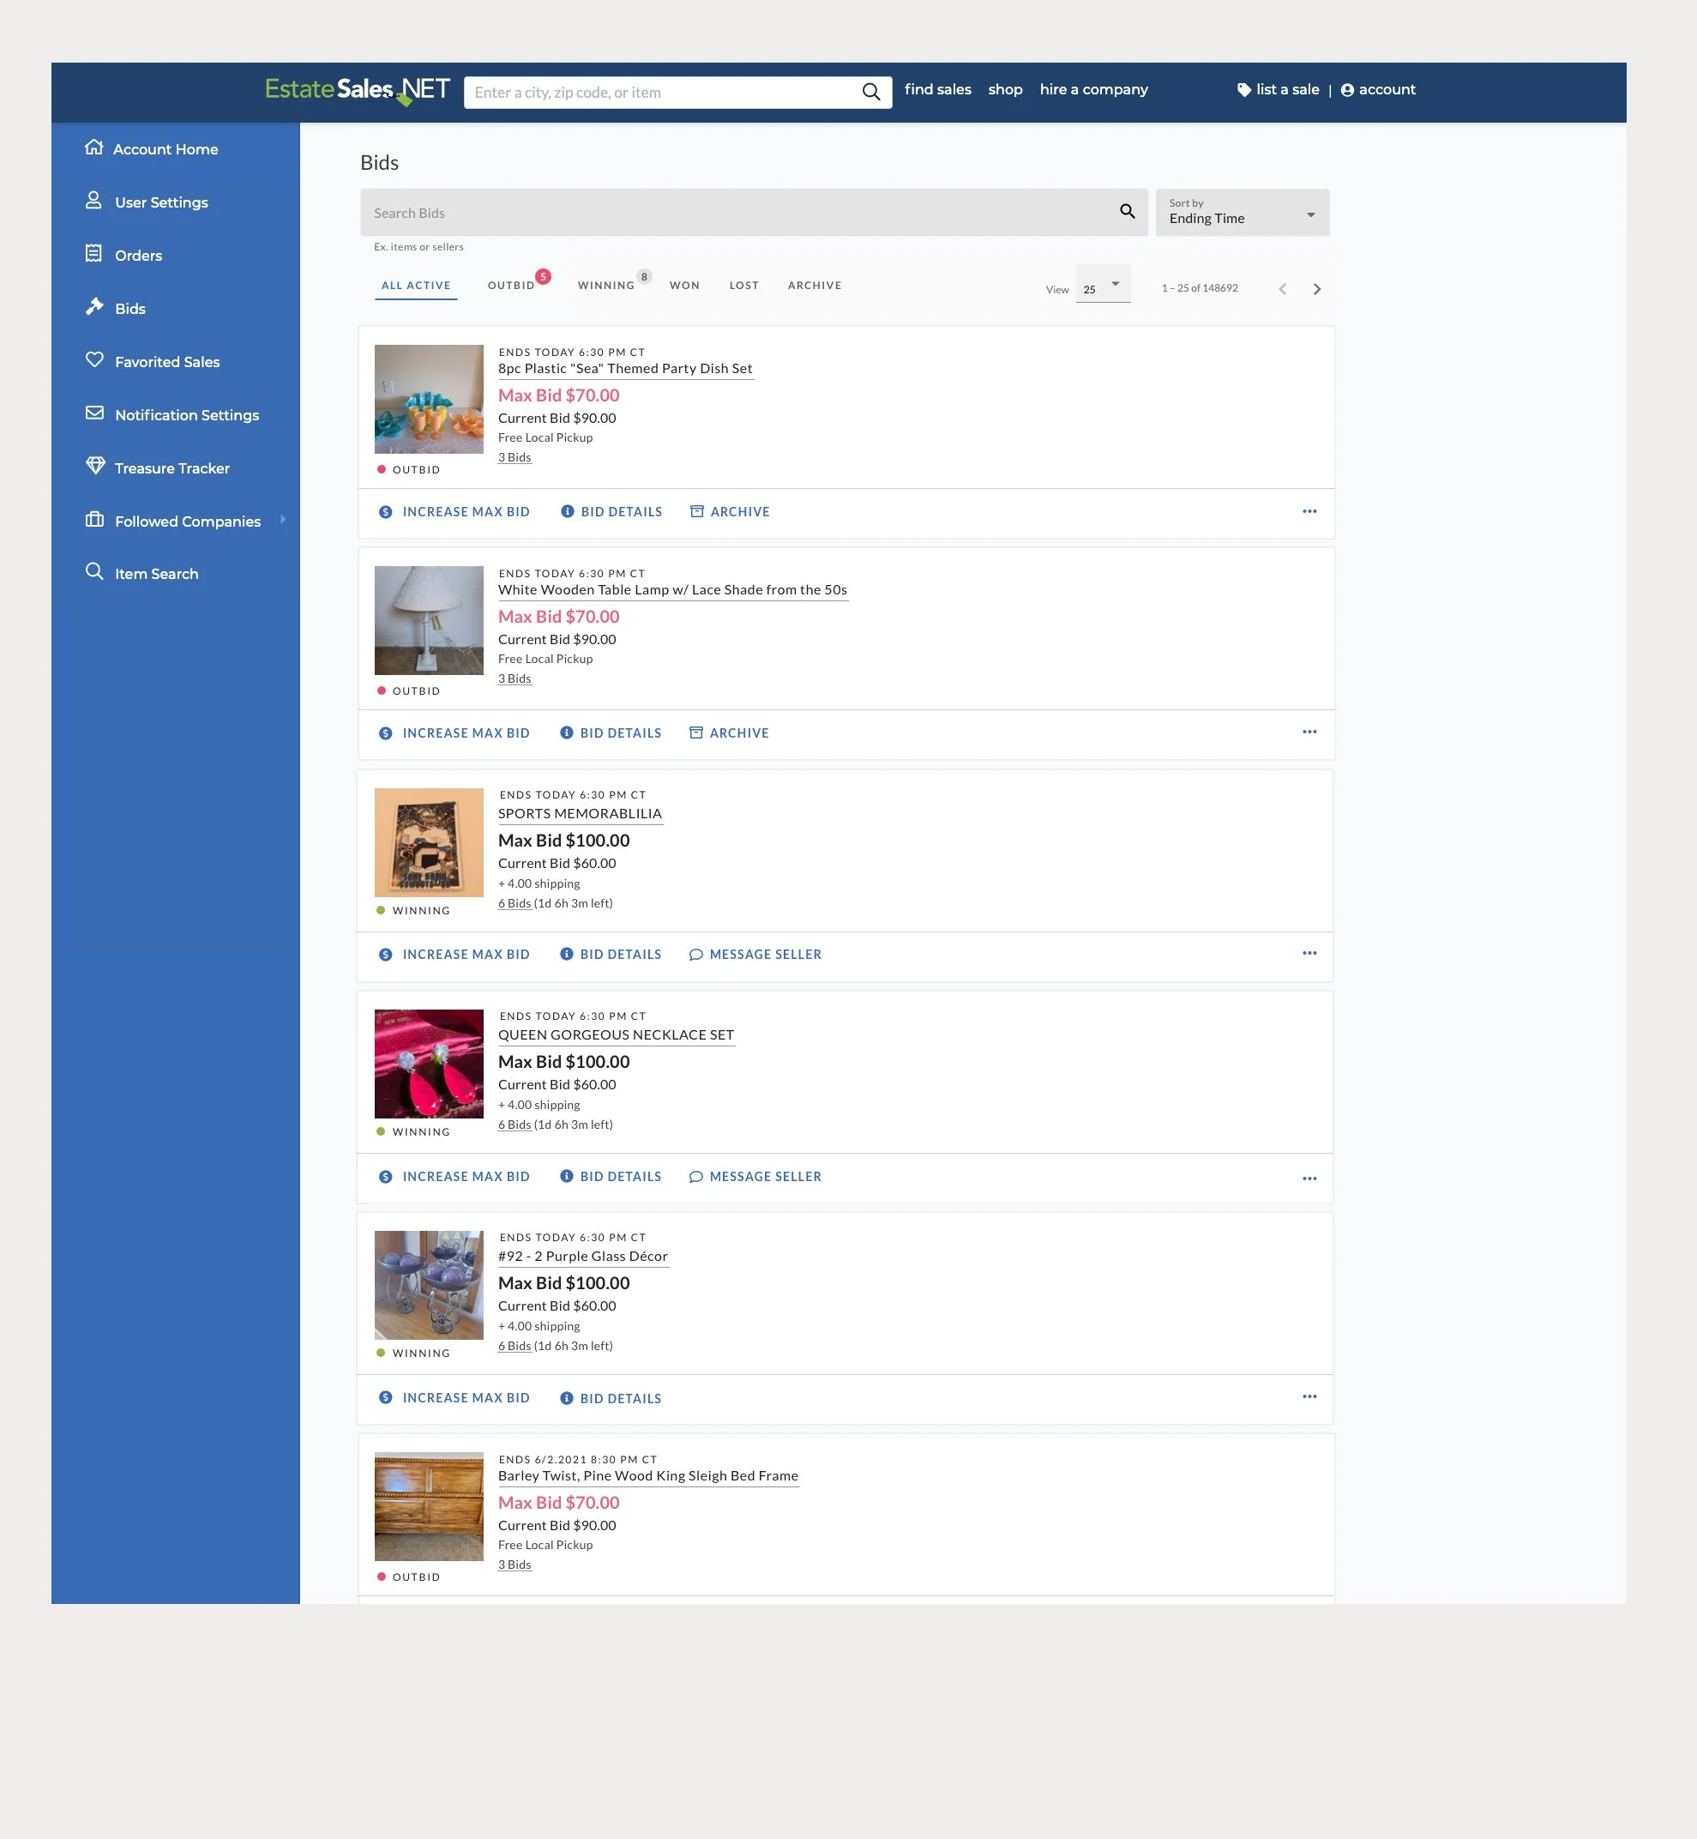Click Item Search magnifier in sidebar
The height and width of the screenshot is (1839, 1697).
94,571
